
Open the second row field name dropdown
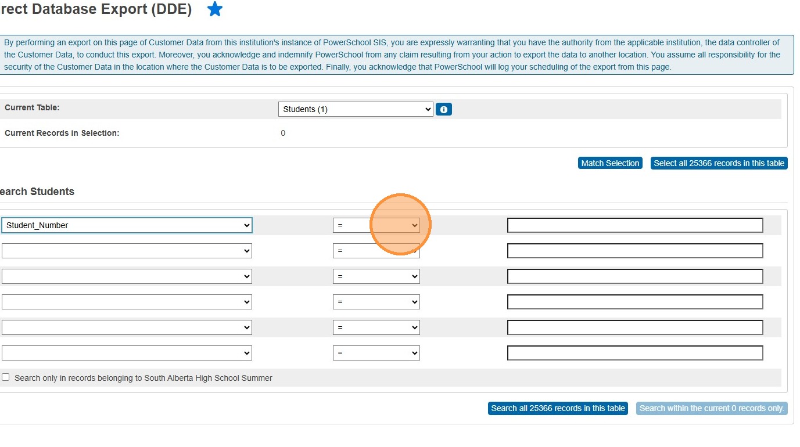[x=127, y=251]
